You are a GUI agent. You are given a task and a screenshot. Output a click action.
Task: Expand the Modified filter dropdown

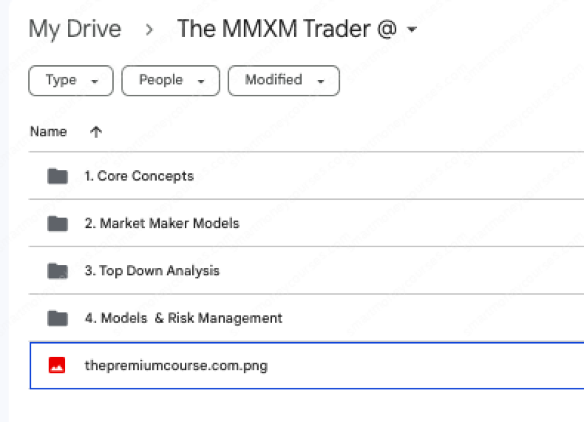(283, 81)
